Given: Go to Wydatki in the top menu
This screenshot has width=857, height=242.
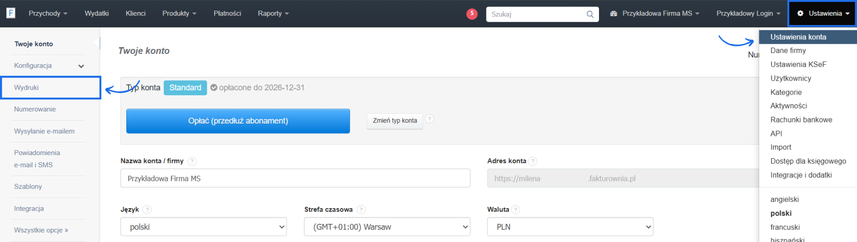Looking at the screenshot, I should tap(97, 13).
